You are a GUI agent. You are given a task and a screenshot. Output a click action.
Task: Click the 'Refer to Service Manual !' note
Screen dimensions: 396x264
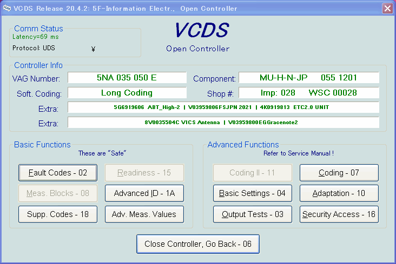tap(299, 153)
